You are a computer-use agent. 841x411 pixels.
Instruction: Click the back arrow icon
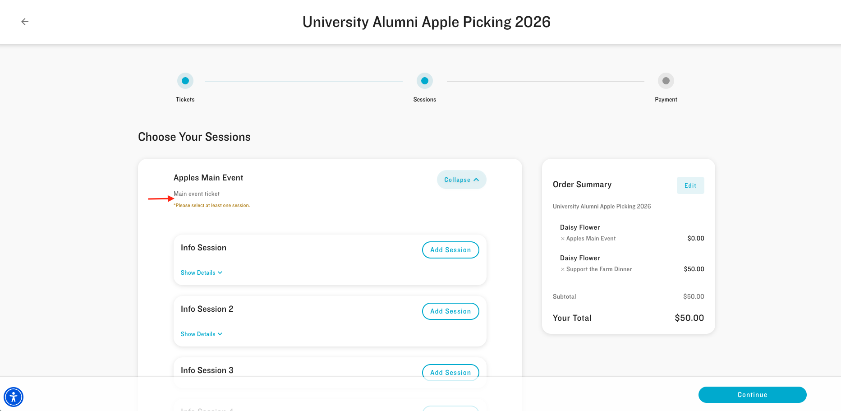25,22
